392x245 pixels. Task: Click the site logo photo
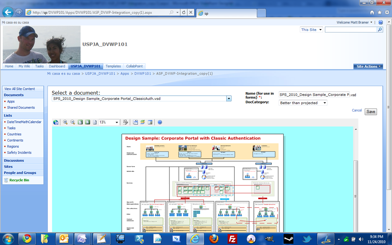42,44
